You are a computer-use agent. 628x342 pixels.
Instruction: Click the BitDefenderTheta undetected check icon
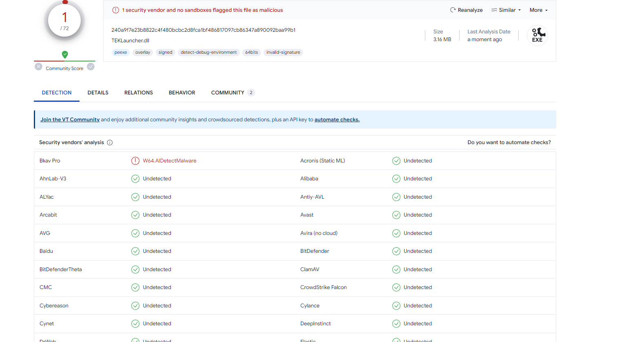[135, 270]
